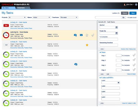The image size is (138, 107).
Task: Focus the Started date input field
Action: click(x=108, y=27)
